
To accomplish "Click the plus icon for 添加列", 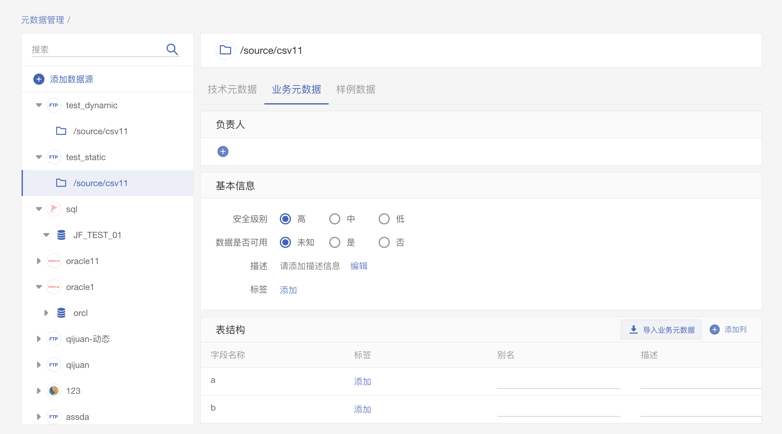I will (x=714, y=330).
